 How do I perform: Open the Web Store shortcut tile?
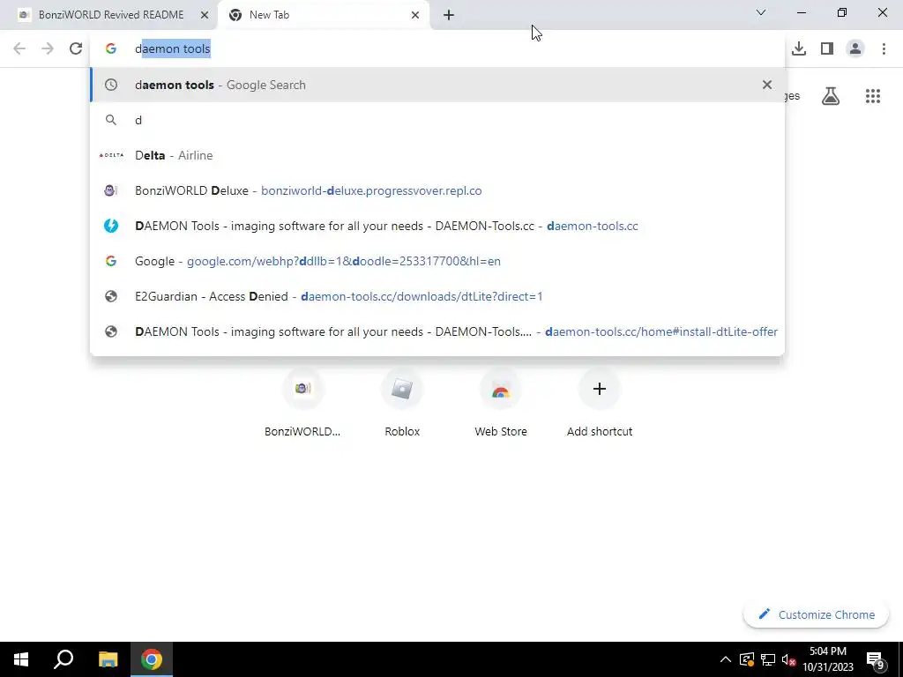pos(501,403)
